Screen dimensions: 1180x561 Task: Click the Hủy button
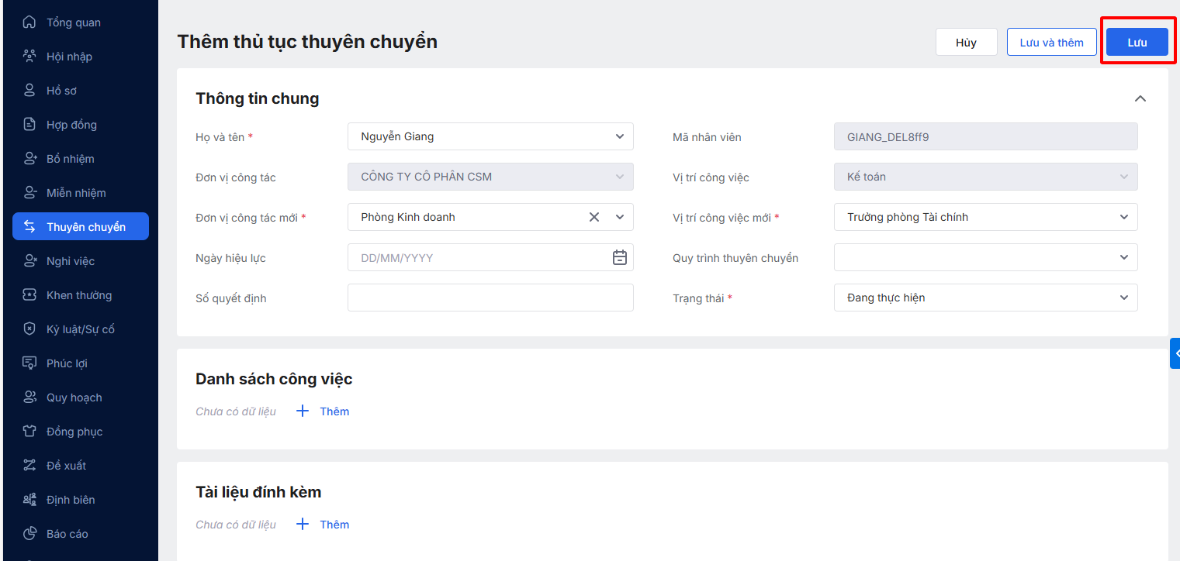966,43
